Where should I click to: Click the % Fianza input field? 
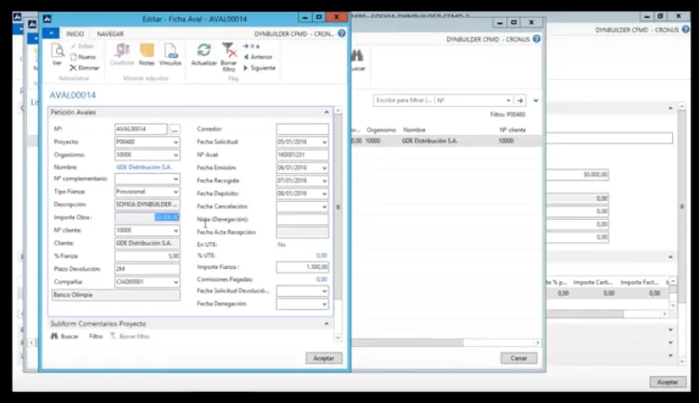pyautogui.click(x=147, y=256)
